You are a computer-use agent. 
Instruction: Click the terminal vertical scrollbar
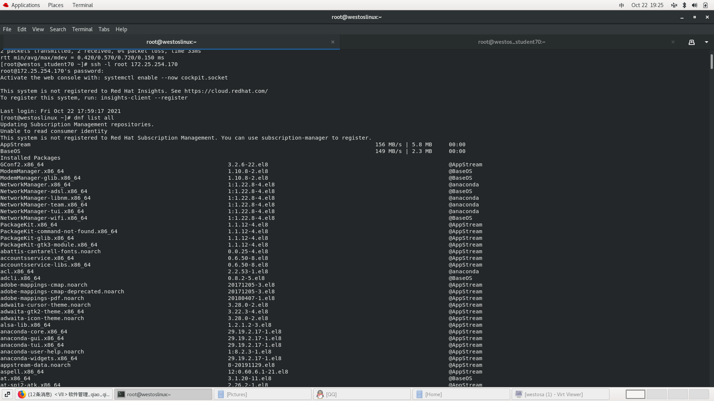[711, 62]
